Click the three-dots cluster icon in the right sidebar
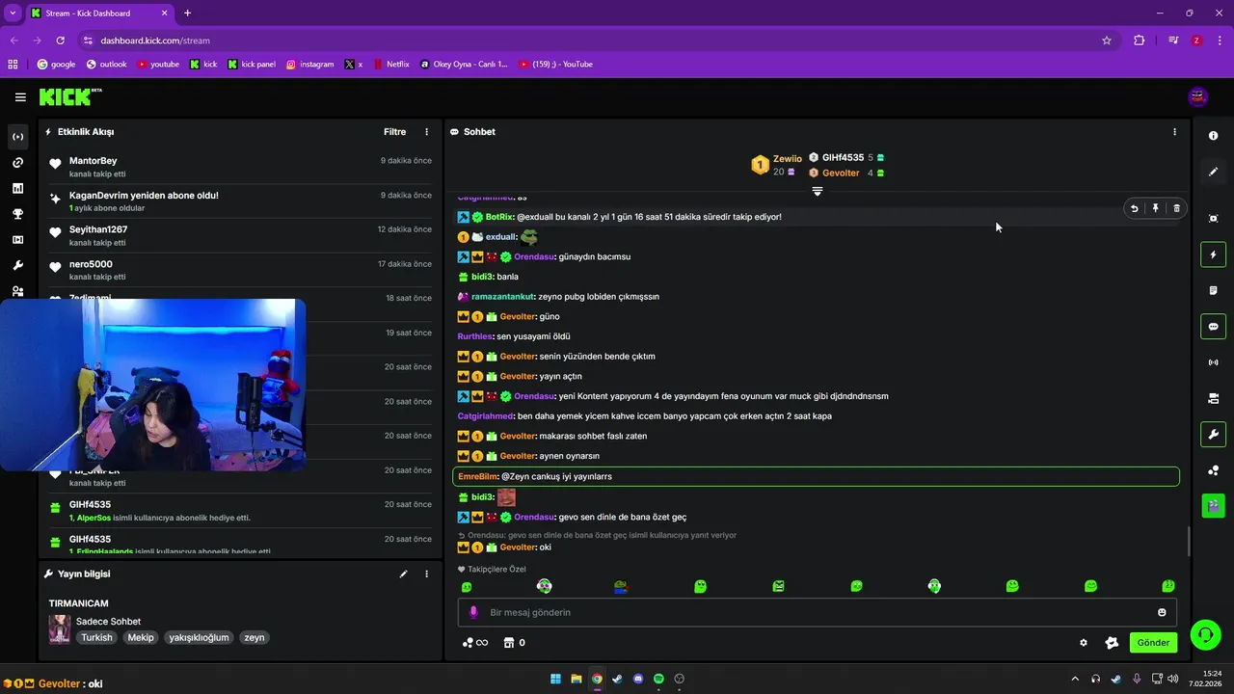This screenshot has height=694, width=1234. [1214, 470]
